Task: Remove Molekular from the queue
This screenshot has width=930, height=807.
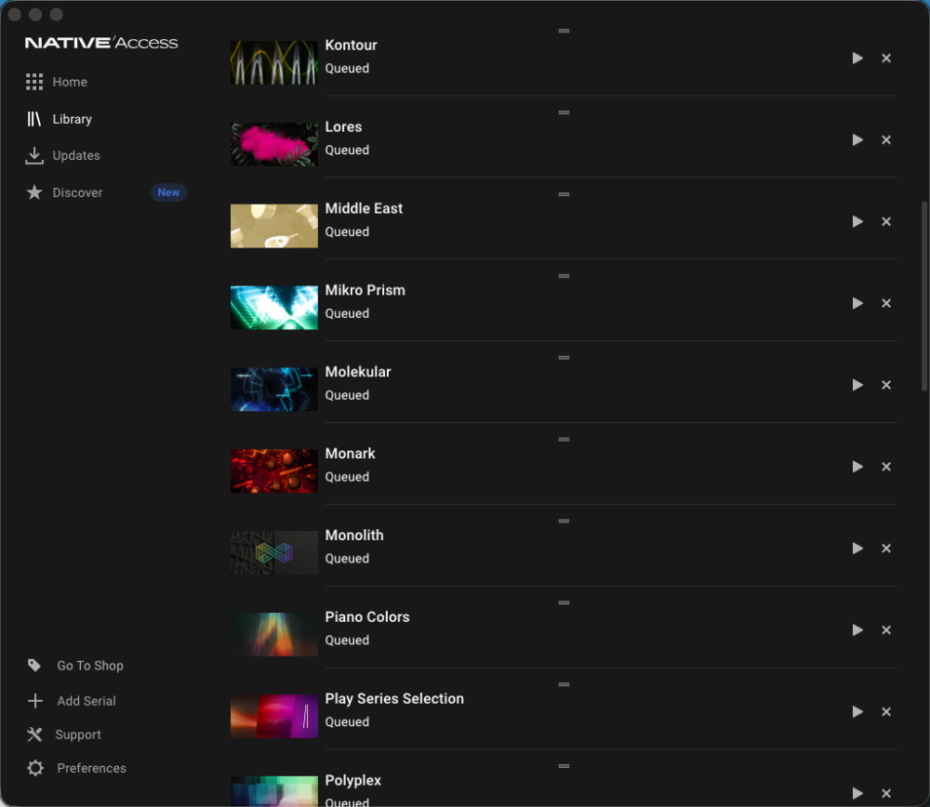Action: click(886, 386)
